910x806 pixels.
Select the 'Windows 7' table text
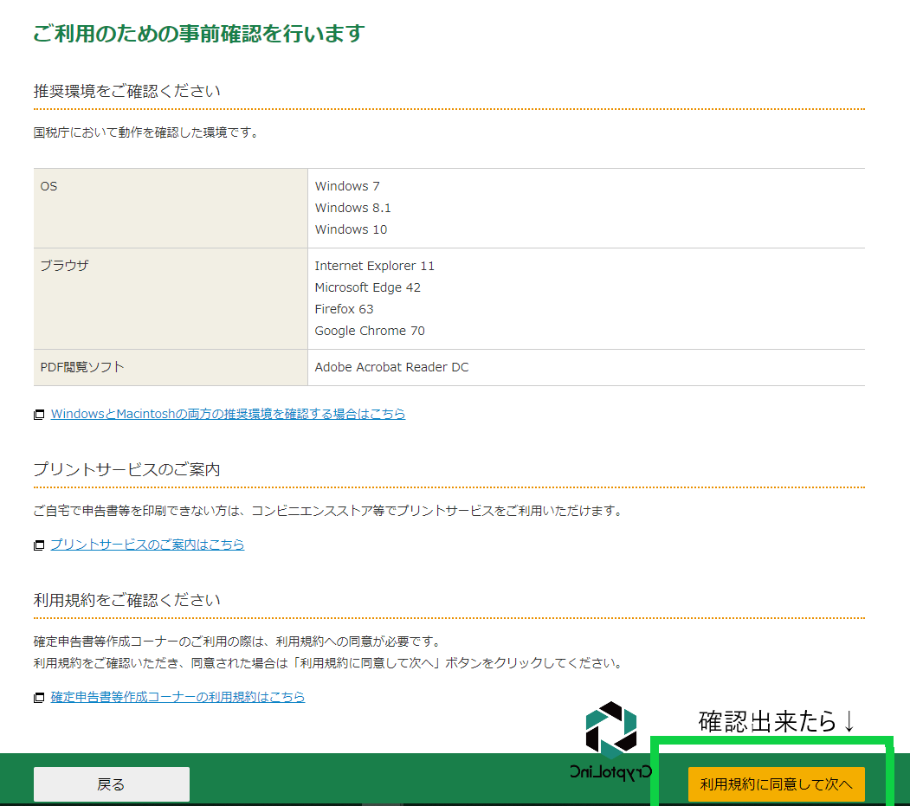[x=347, y=186]
